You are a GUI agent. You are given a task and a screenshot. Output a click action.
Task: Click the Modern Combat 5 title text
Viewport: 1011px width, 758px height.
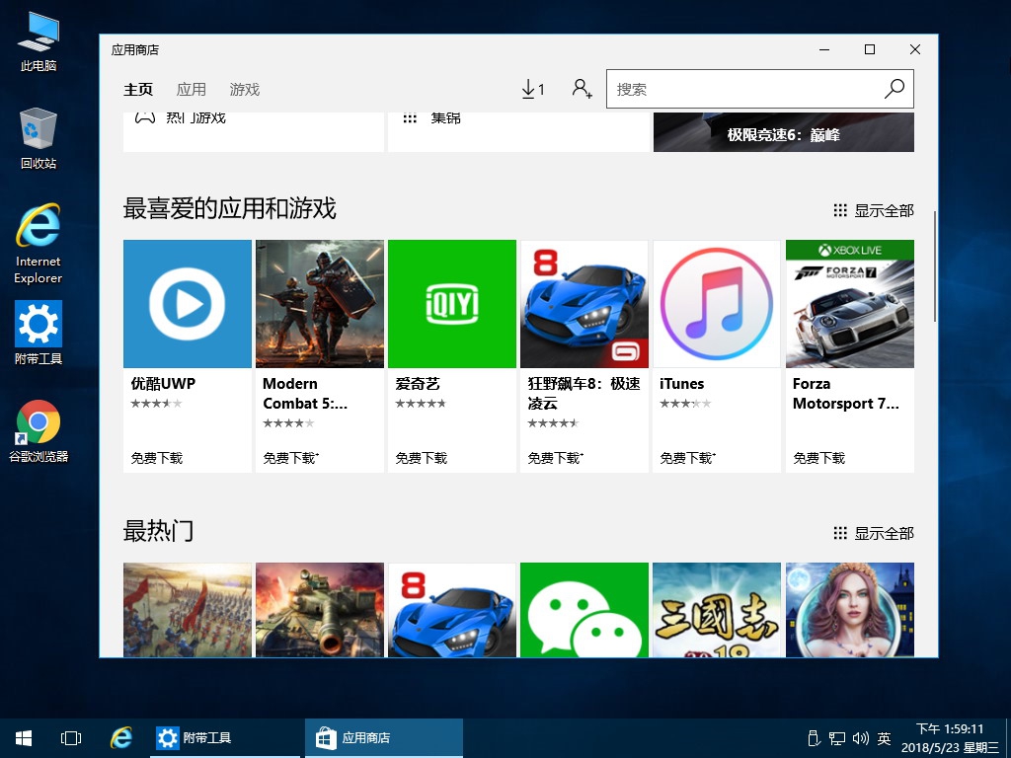pos(305,393)
